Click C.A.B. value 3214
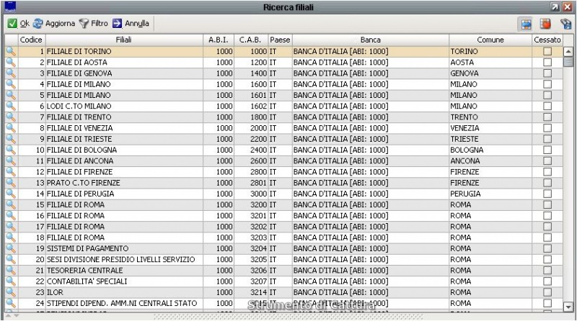577x321 pixels. click(x=250, y=292)
